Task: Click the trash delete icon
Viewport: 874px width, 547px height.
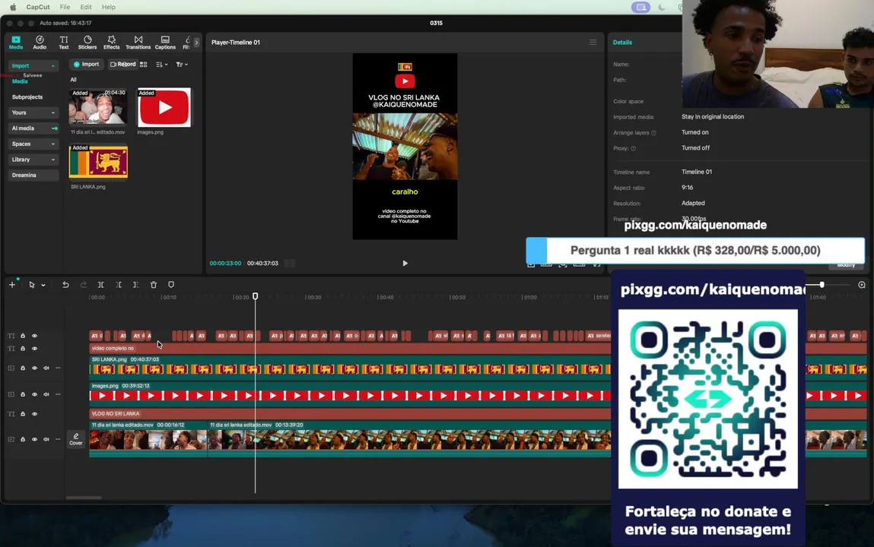Action: click(154, 284)
